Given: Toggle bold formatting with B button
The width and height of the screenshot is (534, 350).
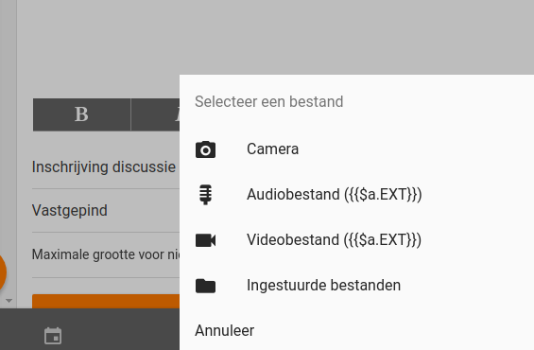Looking at the screenshot, I should pyautogui.click(x=81, y=114).
